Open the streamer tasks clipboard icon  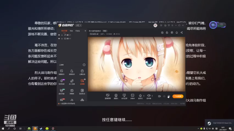82,72
